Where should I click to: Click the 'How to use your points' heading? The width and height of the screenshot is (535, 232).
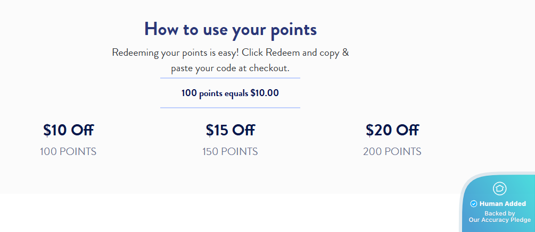tap(230, 29)
